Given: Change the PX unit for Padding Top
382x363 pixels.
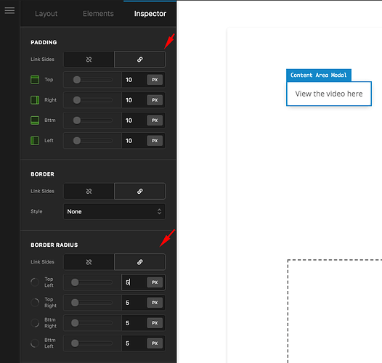Looking at the screenshot, I should click(x=155, y=80).
